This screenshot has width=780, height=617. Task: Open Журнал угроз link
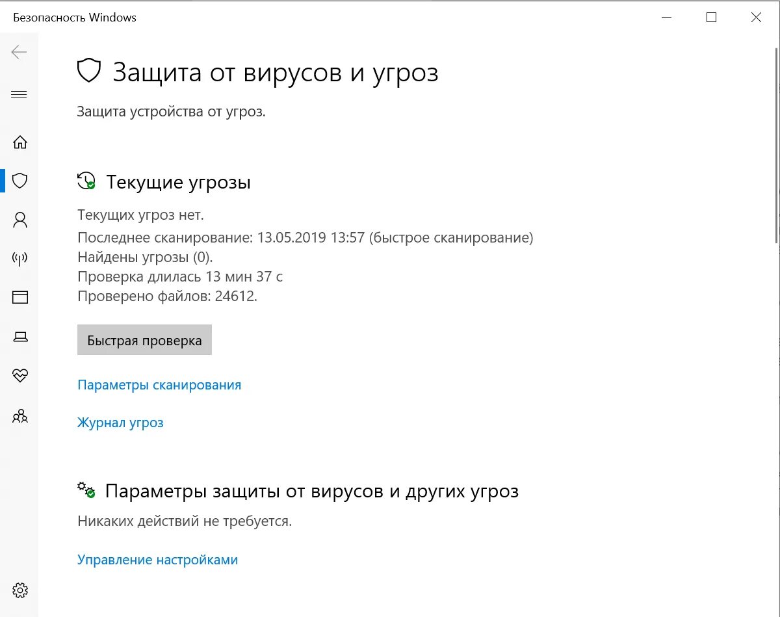click(120, 423)
